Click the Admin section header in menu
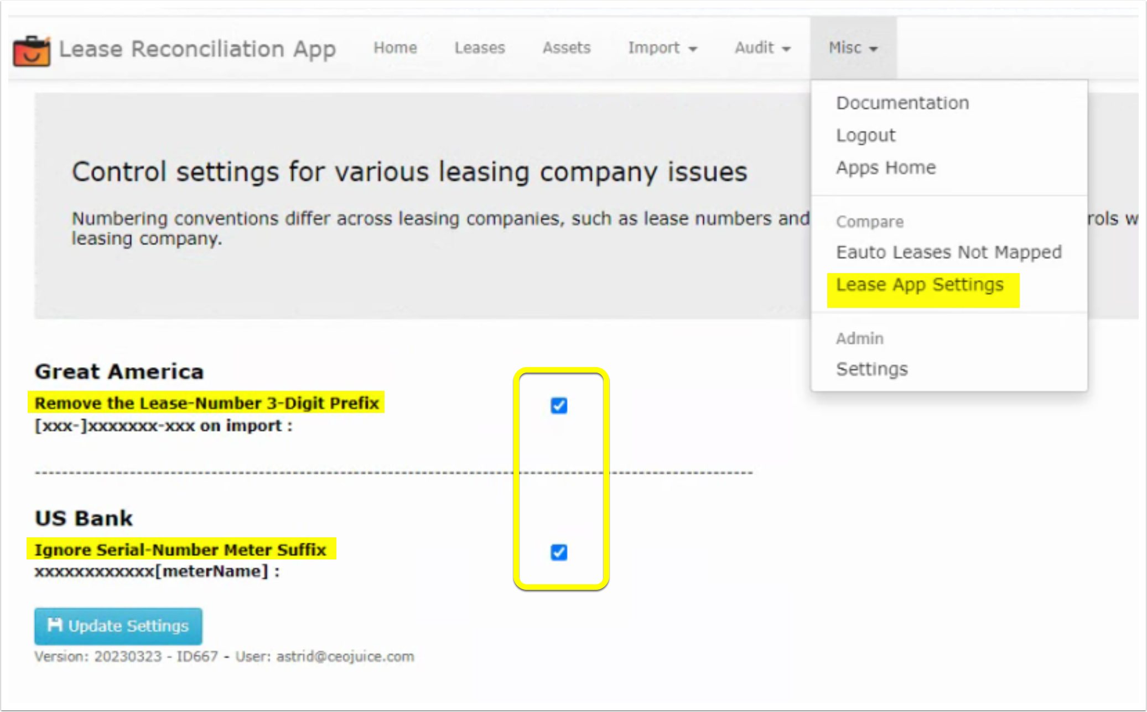The width and height of the screenshot is (1147, 712). (x=860, y=338)
